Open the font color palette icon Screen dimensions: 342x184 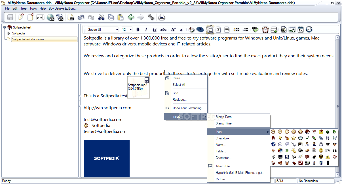click(x=191, y=29)
